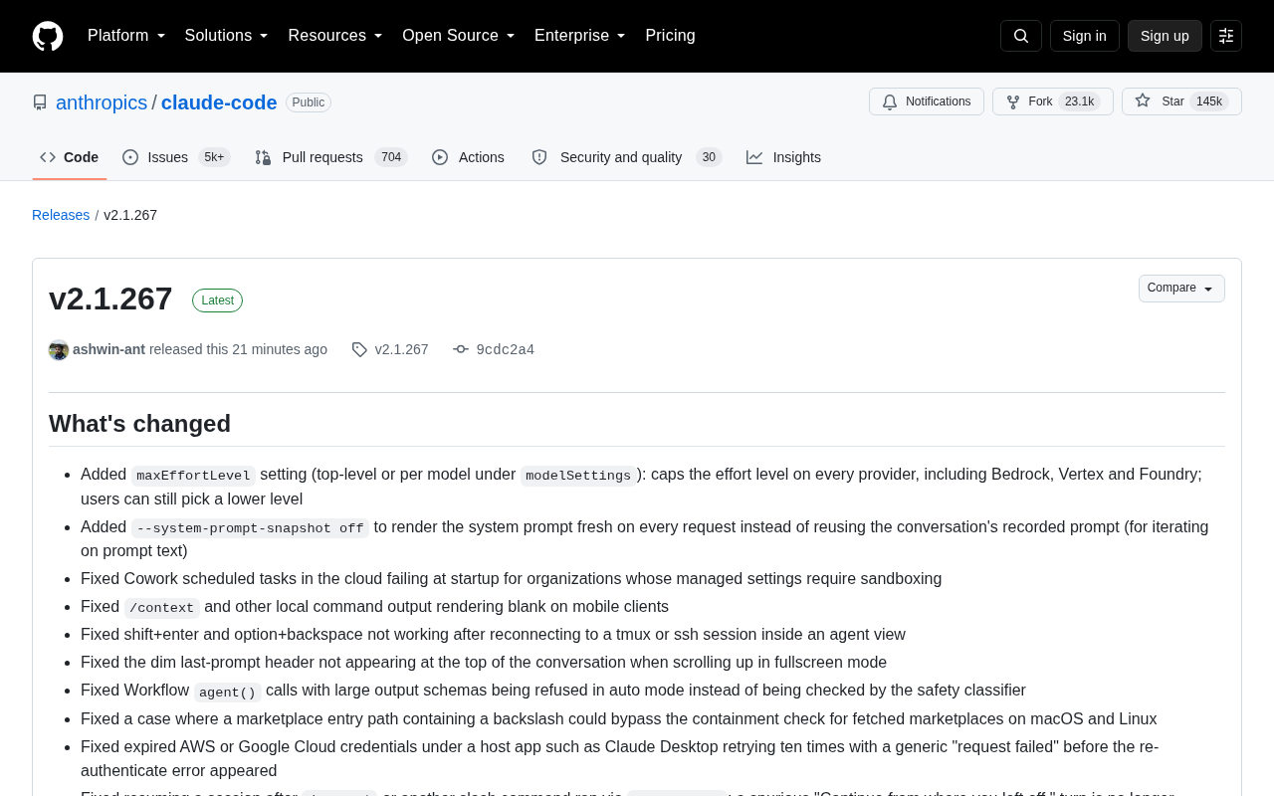Image resolution: width=1274 pixels, height=796 pixels.
Task: Open the Insights tab
Action: [784, 157]
